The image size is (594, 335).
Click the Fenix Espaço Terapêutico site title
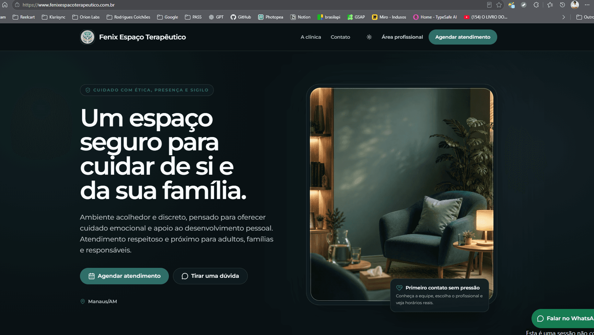point(142,37)
